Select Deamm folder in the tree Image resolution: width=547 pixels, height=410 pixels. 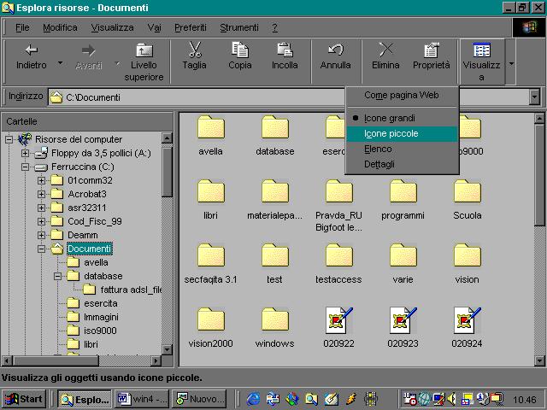[83, 235]
